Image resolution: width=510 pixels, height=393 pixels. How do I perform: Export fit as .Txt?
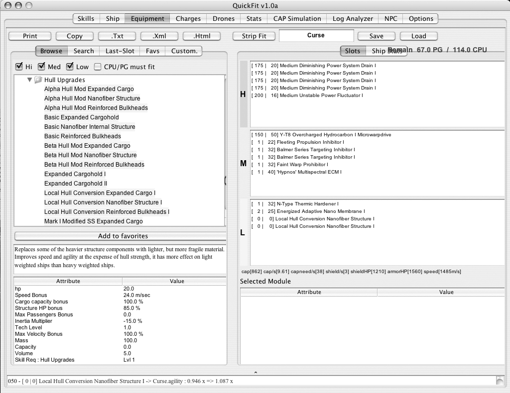click(117, 36)
